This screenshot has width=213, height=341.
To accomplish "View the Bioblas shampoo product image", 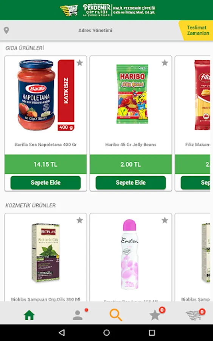I will 46,253.
